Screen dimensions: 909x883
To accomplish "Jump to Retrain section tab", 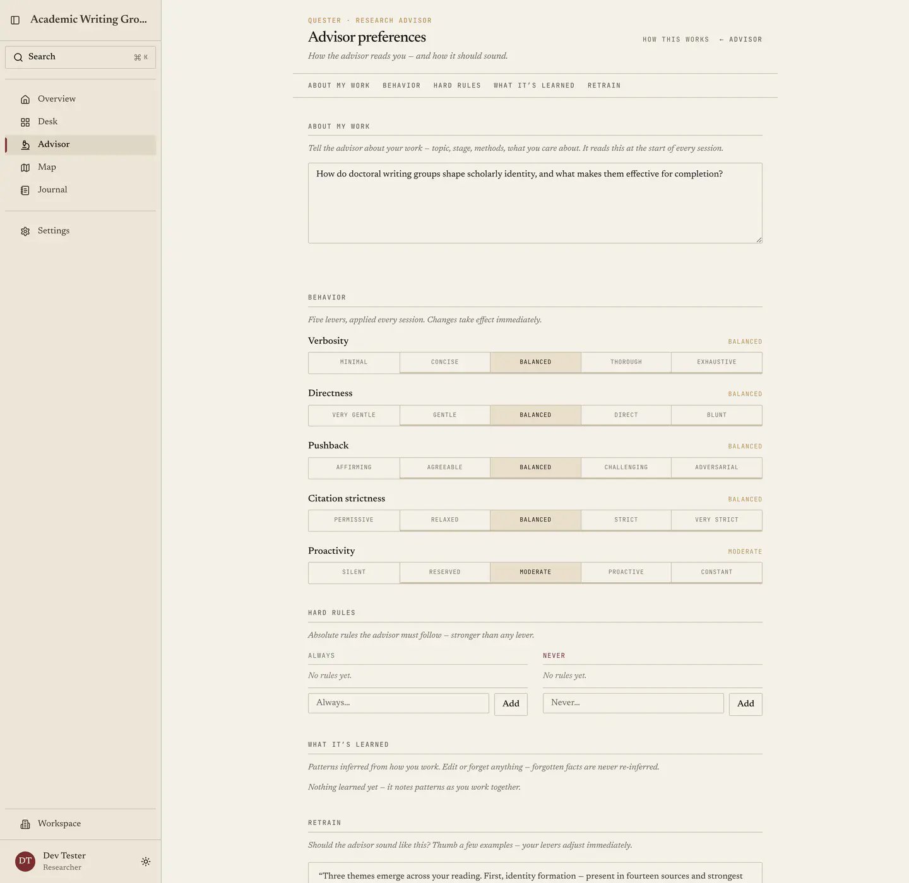I will point(604,86).
